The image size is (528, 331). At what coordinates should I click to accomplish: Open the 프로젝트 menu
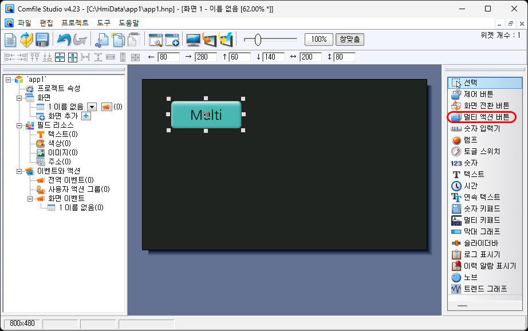74,23
